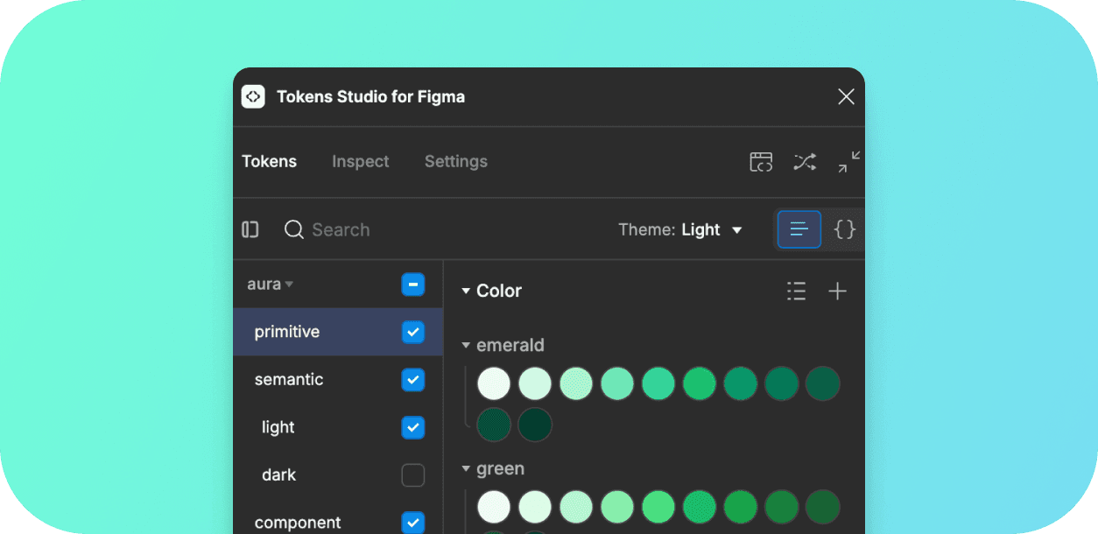This screenshot has width=1098, height=534.
Task: Enable the dark token set checkbox
Action: click(x=412, y=475)
